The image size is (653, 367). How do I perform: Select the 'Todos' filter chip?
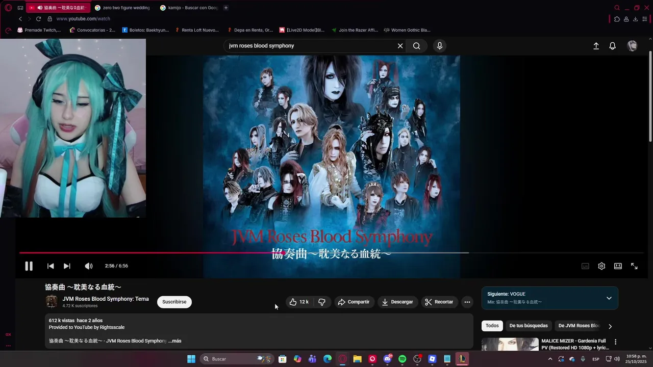click(x=492, y=326)
